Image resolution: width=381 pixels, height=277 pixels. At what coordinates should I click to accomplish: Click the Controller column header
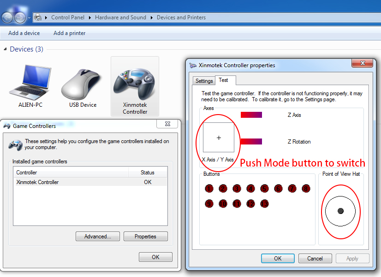[71, 172]
